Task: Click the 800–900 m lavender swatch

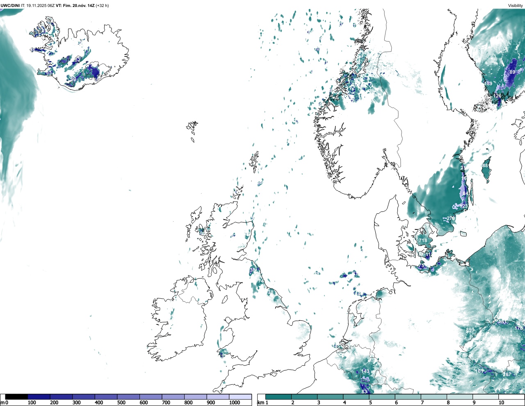Action: [x=196, y=397]
